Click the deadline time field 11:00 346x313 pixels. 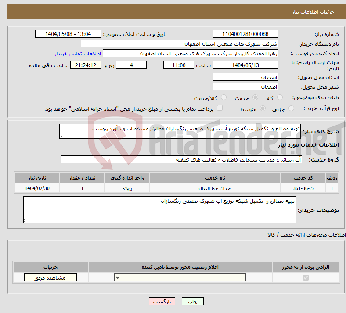[x=179, y=65]
